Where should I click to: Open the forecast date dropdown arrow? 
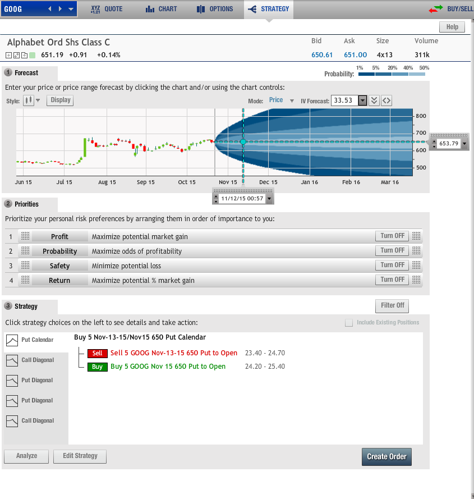(x=269, y=199)
